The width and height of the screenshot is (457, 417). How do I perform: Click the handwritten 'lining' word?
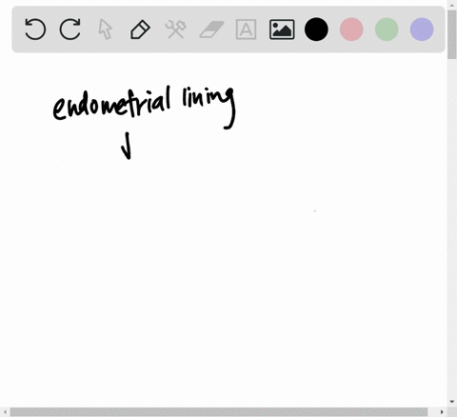209,108
